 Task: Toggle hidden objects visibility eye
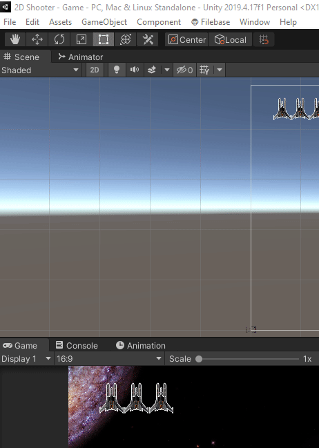point(184,70)
